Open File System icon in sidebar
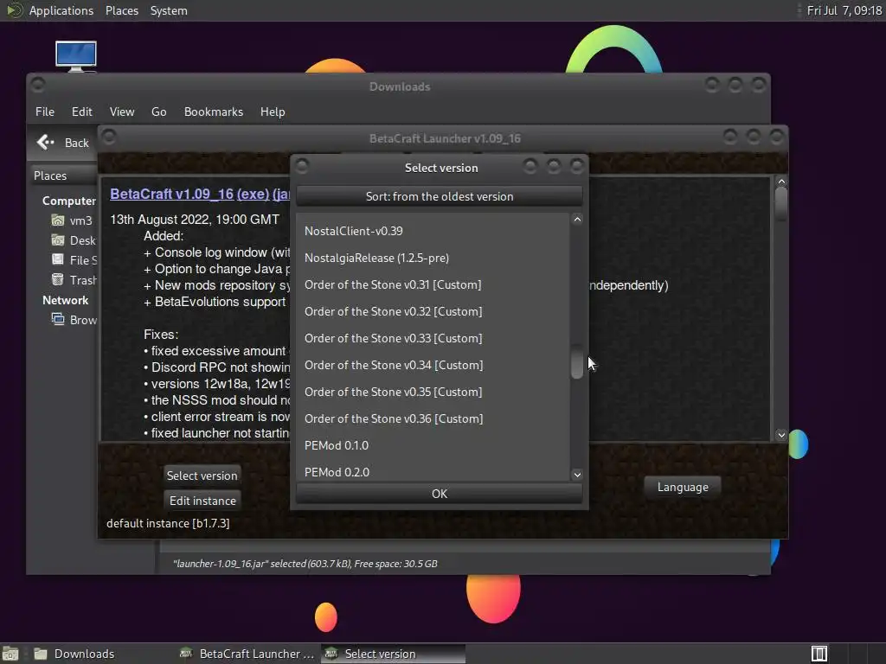 pos(58,259)
